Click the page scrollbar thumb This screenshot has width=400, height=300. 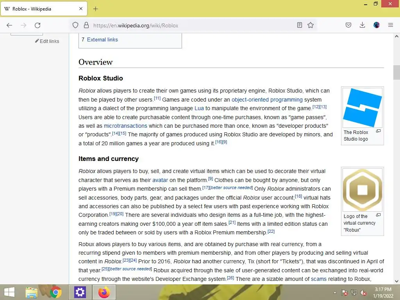click(x=396, y=72)
